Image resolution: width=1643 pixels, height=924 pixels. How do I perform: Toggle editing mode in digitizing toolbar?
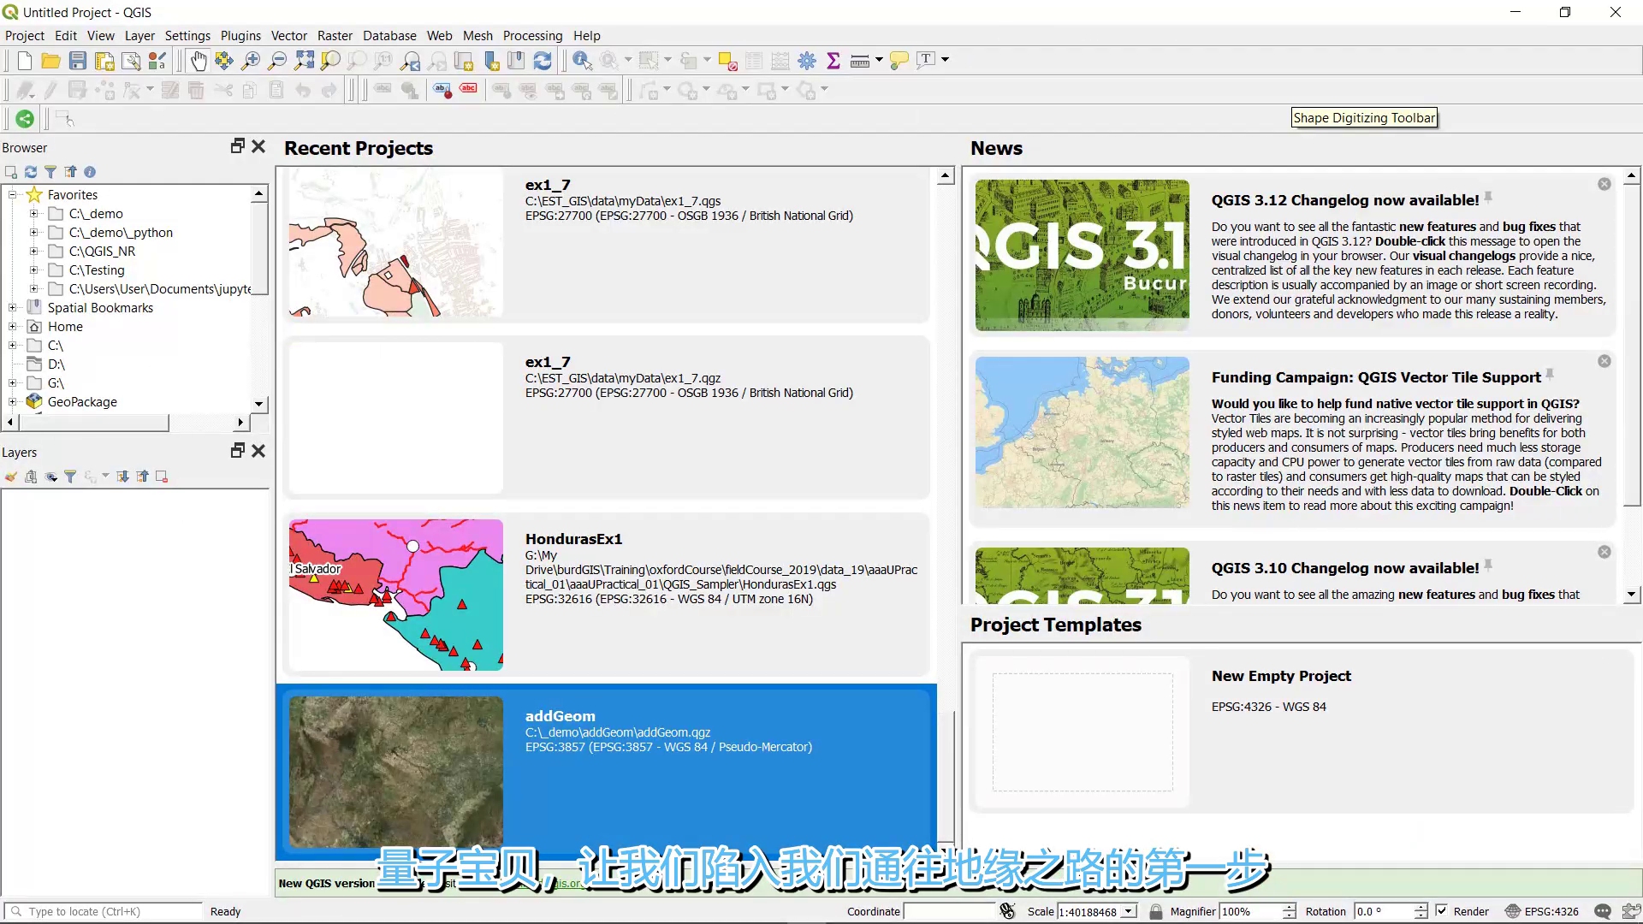pos(50,90)
